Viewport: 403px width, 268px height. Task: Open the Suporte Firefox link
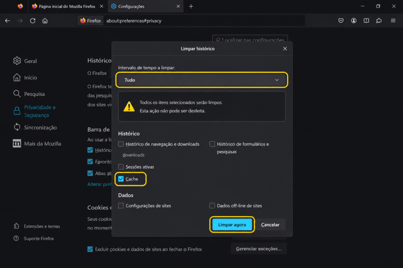(x=39, y=239)
